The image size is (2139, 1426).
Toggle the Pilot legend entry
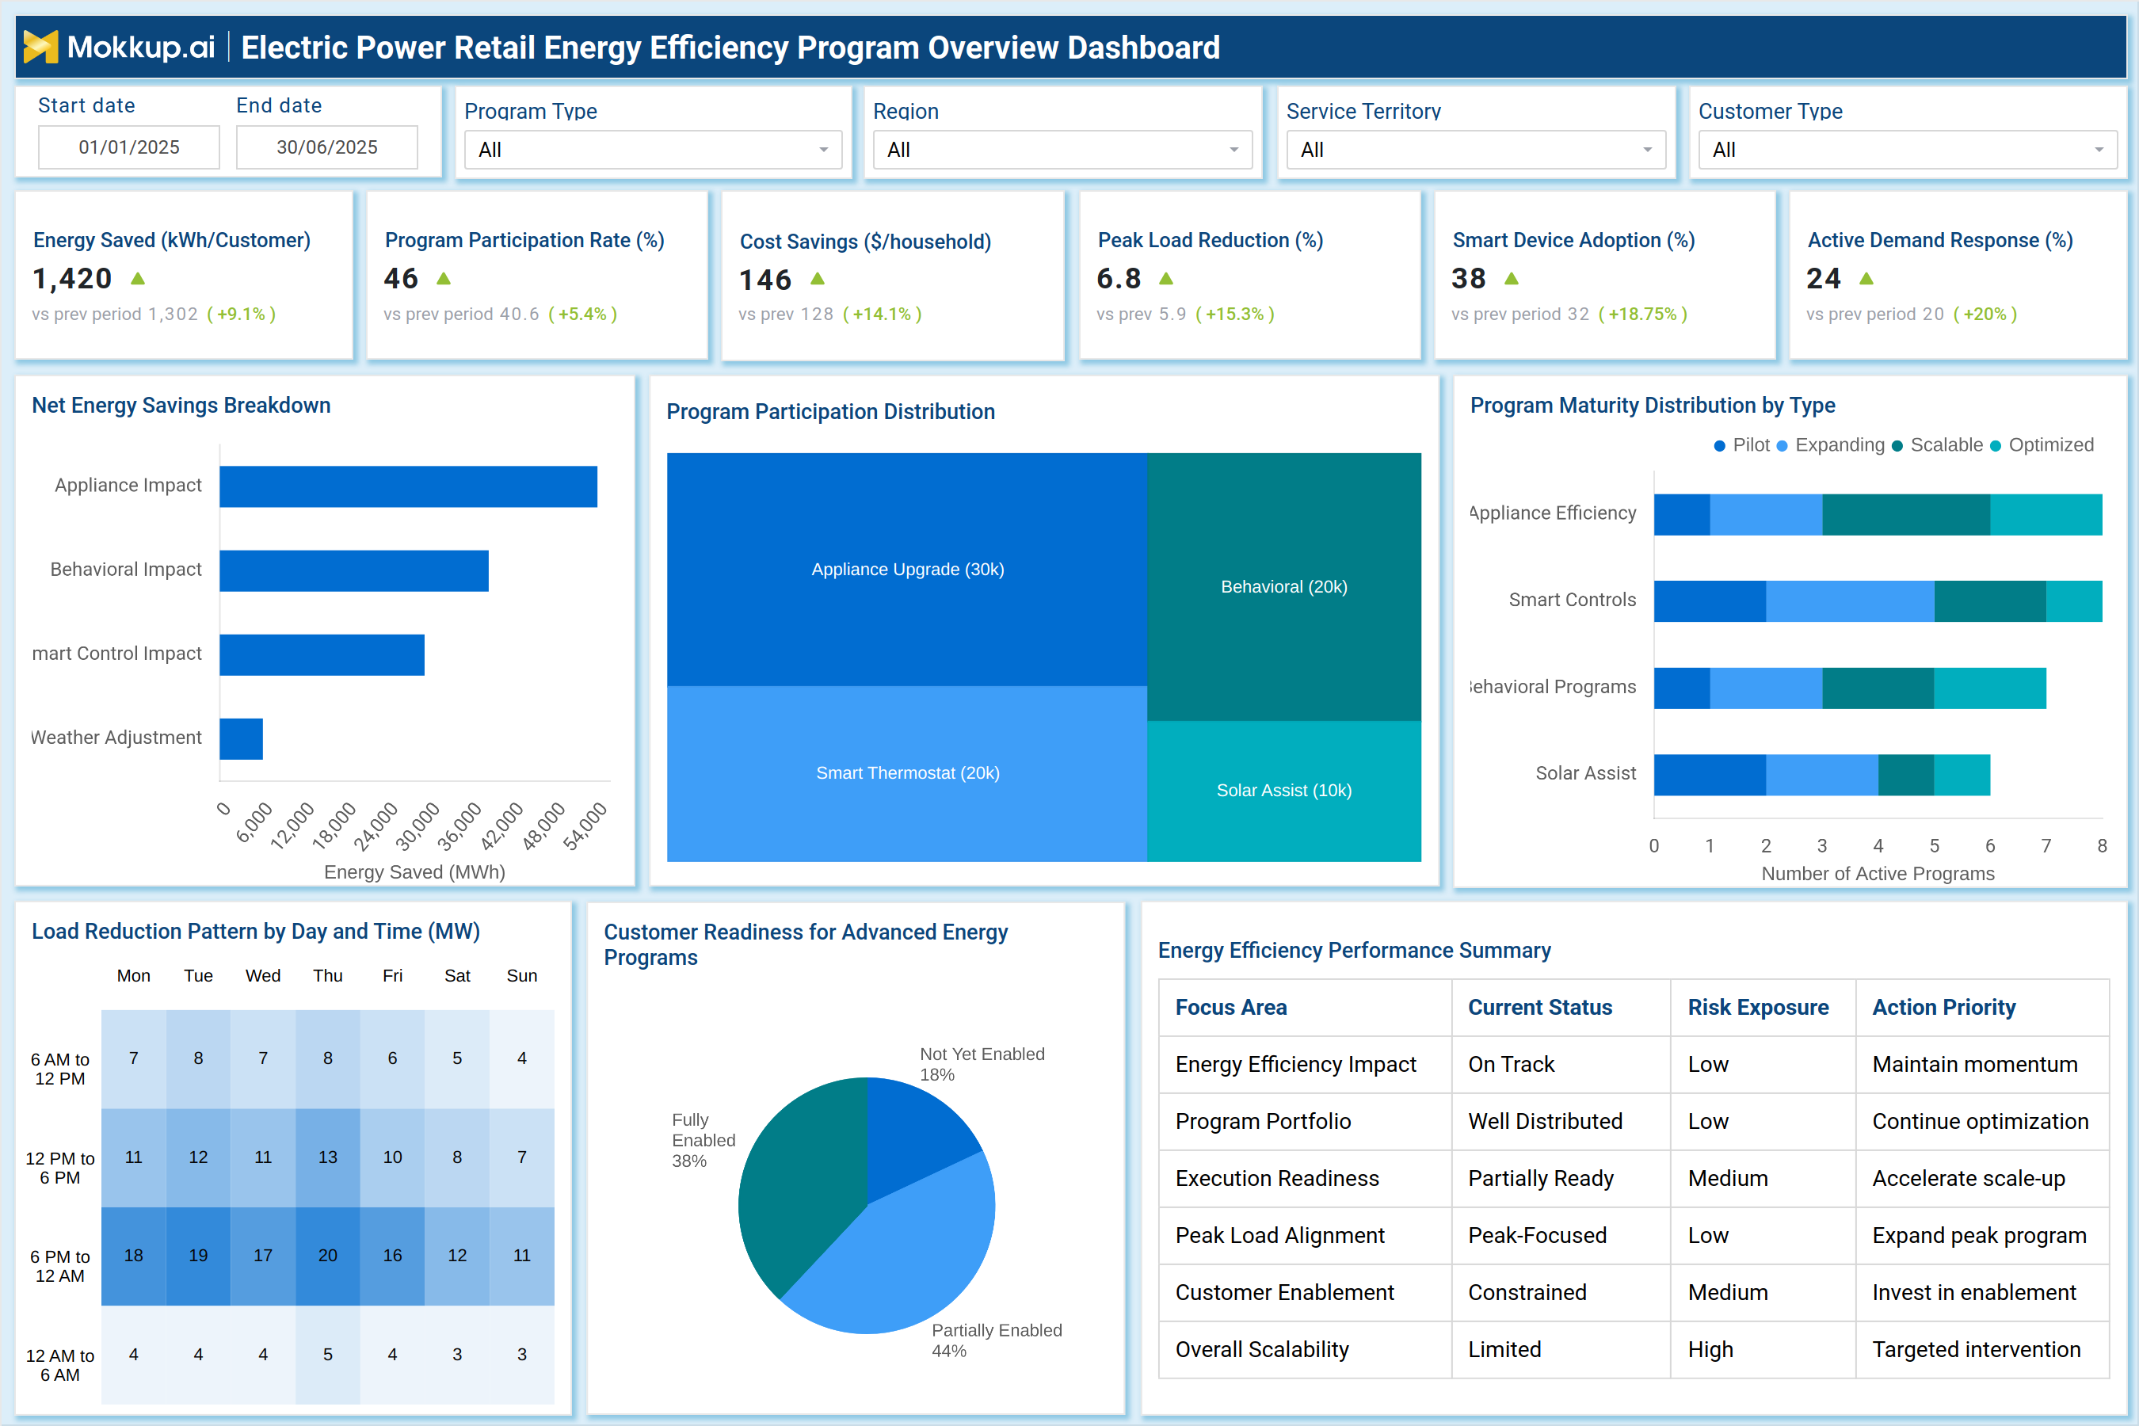[1741, 444]
